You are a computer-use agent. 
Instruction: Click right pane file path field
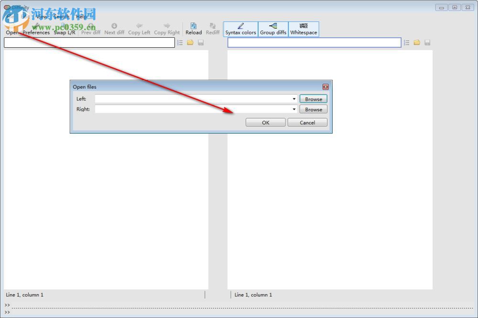315,42
